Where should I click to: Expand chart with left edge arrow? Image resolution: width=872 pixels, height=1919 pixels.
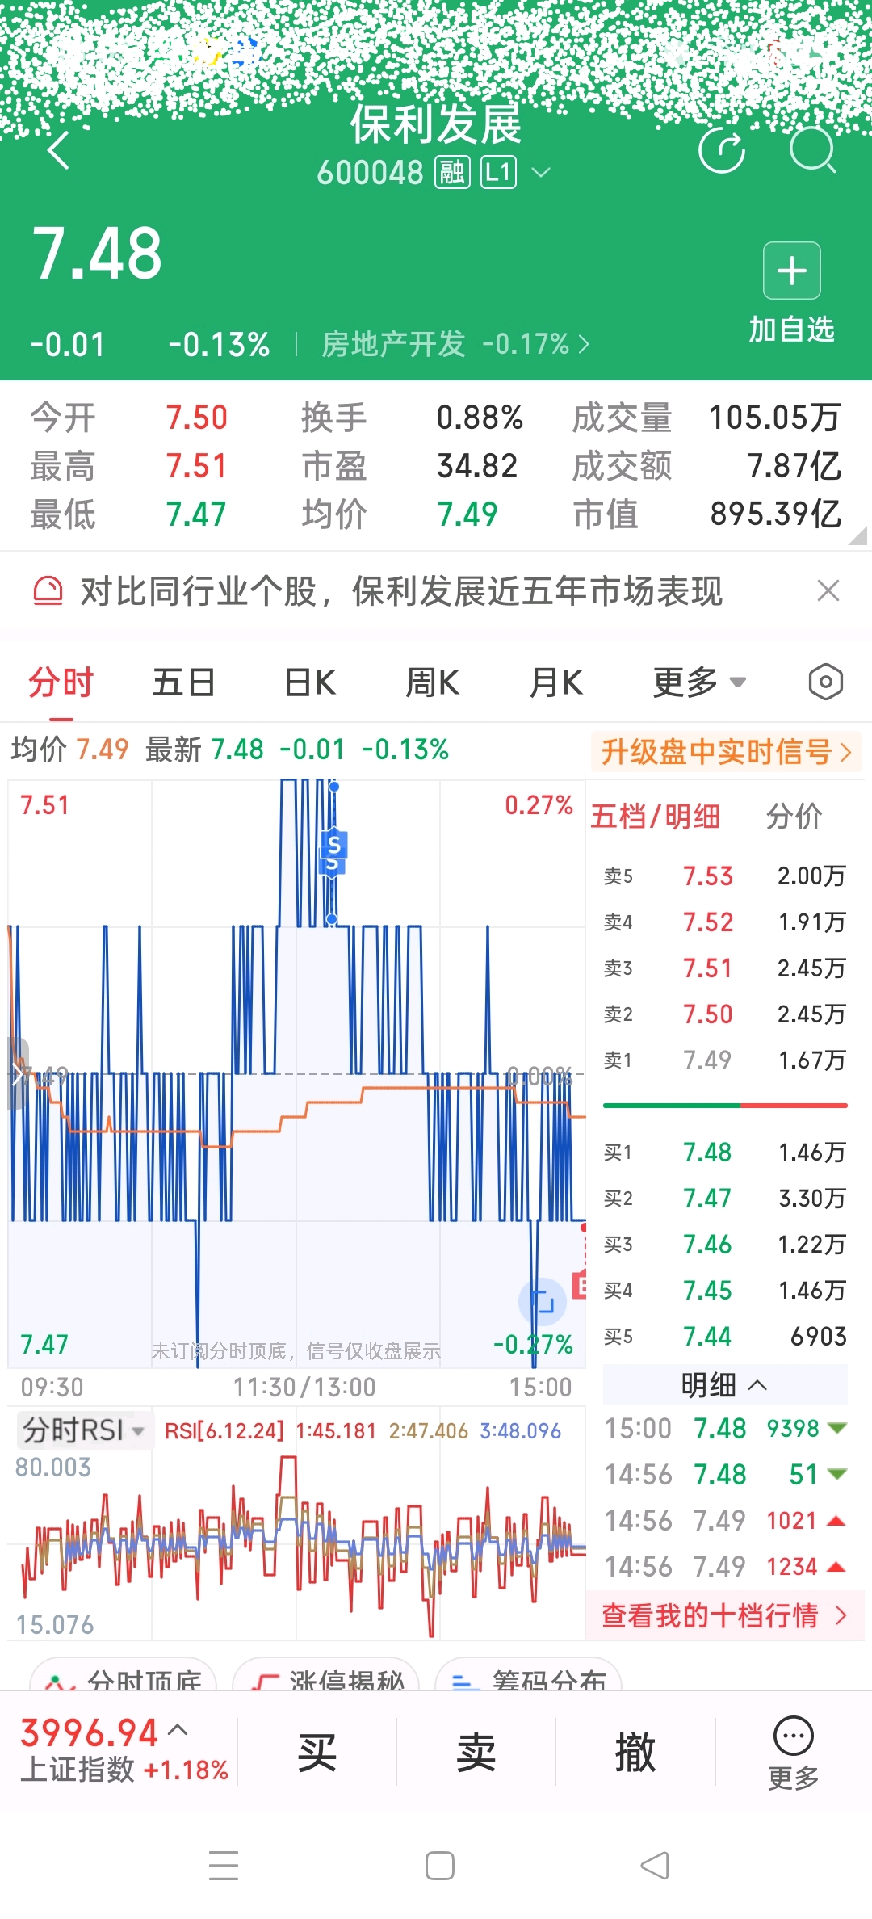pyautogui.click(x=18, y=1074)
